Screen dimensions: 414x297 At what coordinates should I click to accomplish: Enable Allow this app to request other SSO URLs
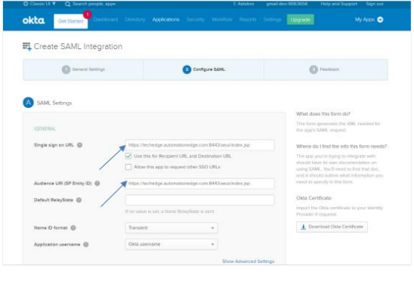point(128,167)
